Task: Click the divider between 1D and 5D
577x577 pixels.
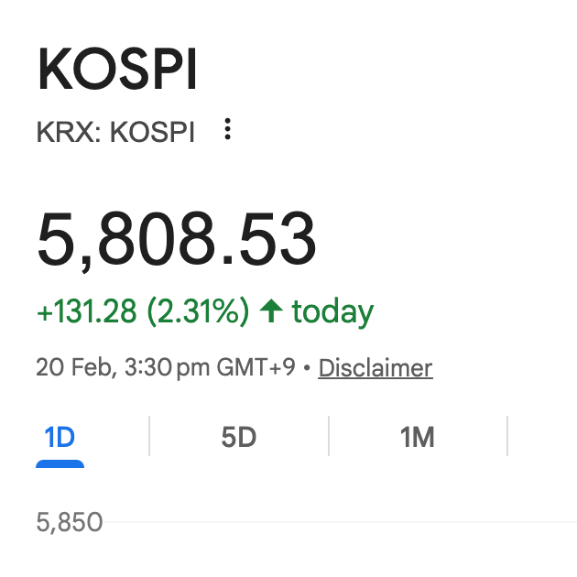Action: coord(149,437)
